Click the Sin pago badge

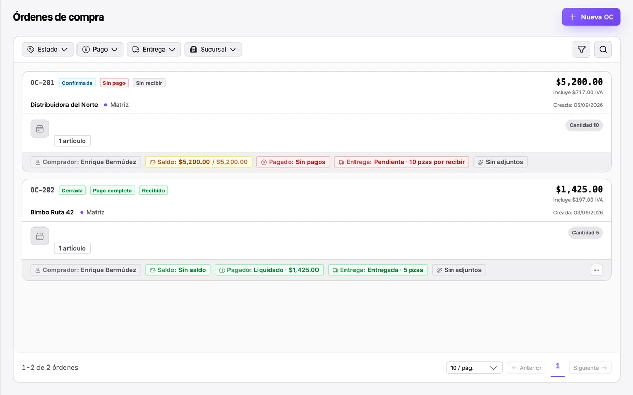click(114, 83)
